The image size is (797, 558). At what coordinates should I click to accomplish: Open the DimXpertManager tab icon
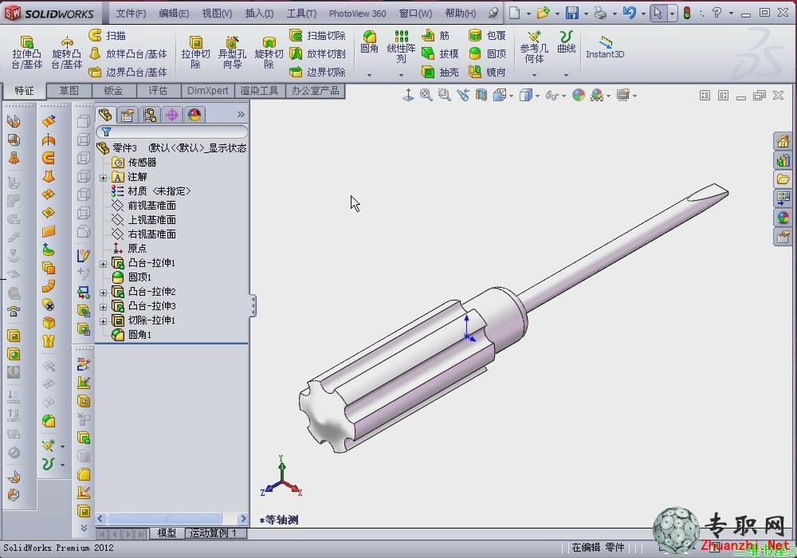172,115
